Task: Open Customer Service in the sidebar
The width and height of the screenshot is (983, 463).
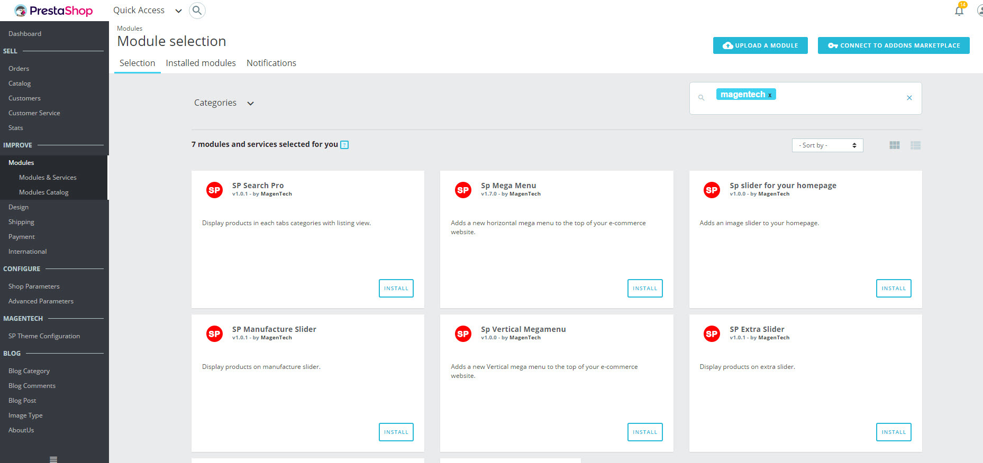Action: click(34, 113)
